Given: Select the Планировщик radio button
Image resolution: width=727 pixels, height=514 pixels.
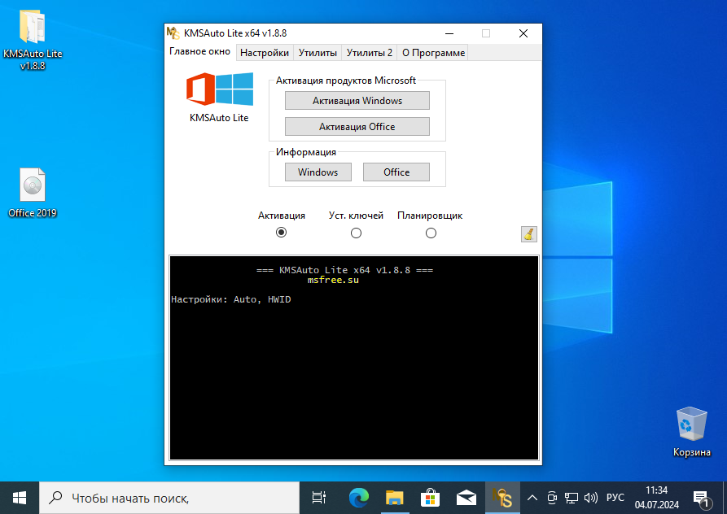Looking at the screenshot, I should point(431,233).
